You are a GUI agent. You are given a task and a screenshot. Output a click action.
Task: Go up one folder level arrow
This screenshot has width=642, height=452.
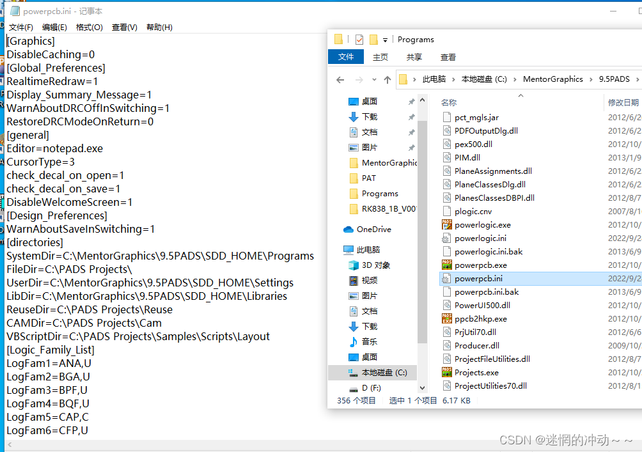[388, 80]
